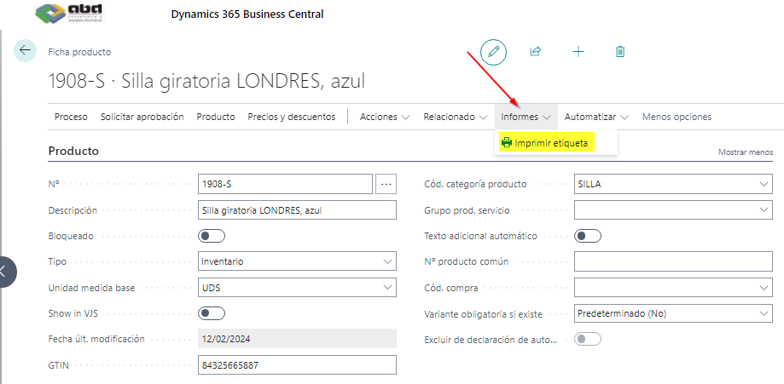Click the Descripción input field
784x384 pixels.
297,209
